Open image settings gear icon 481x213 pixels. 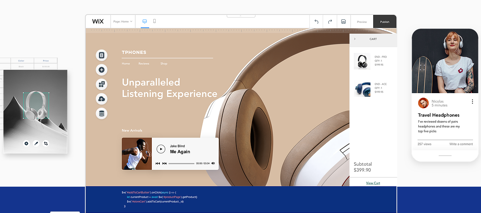pos(26,144)
